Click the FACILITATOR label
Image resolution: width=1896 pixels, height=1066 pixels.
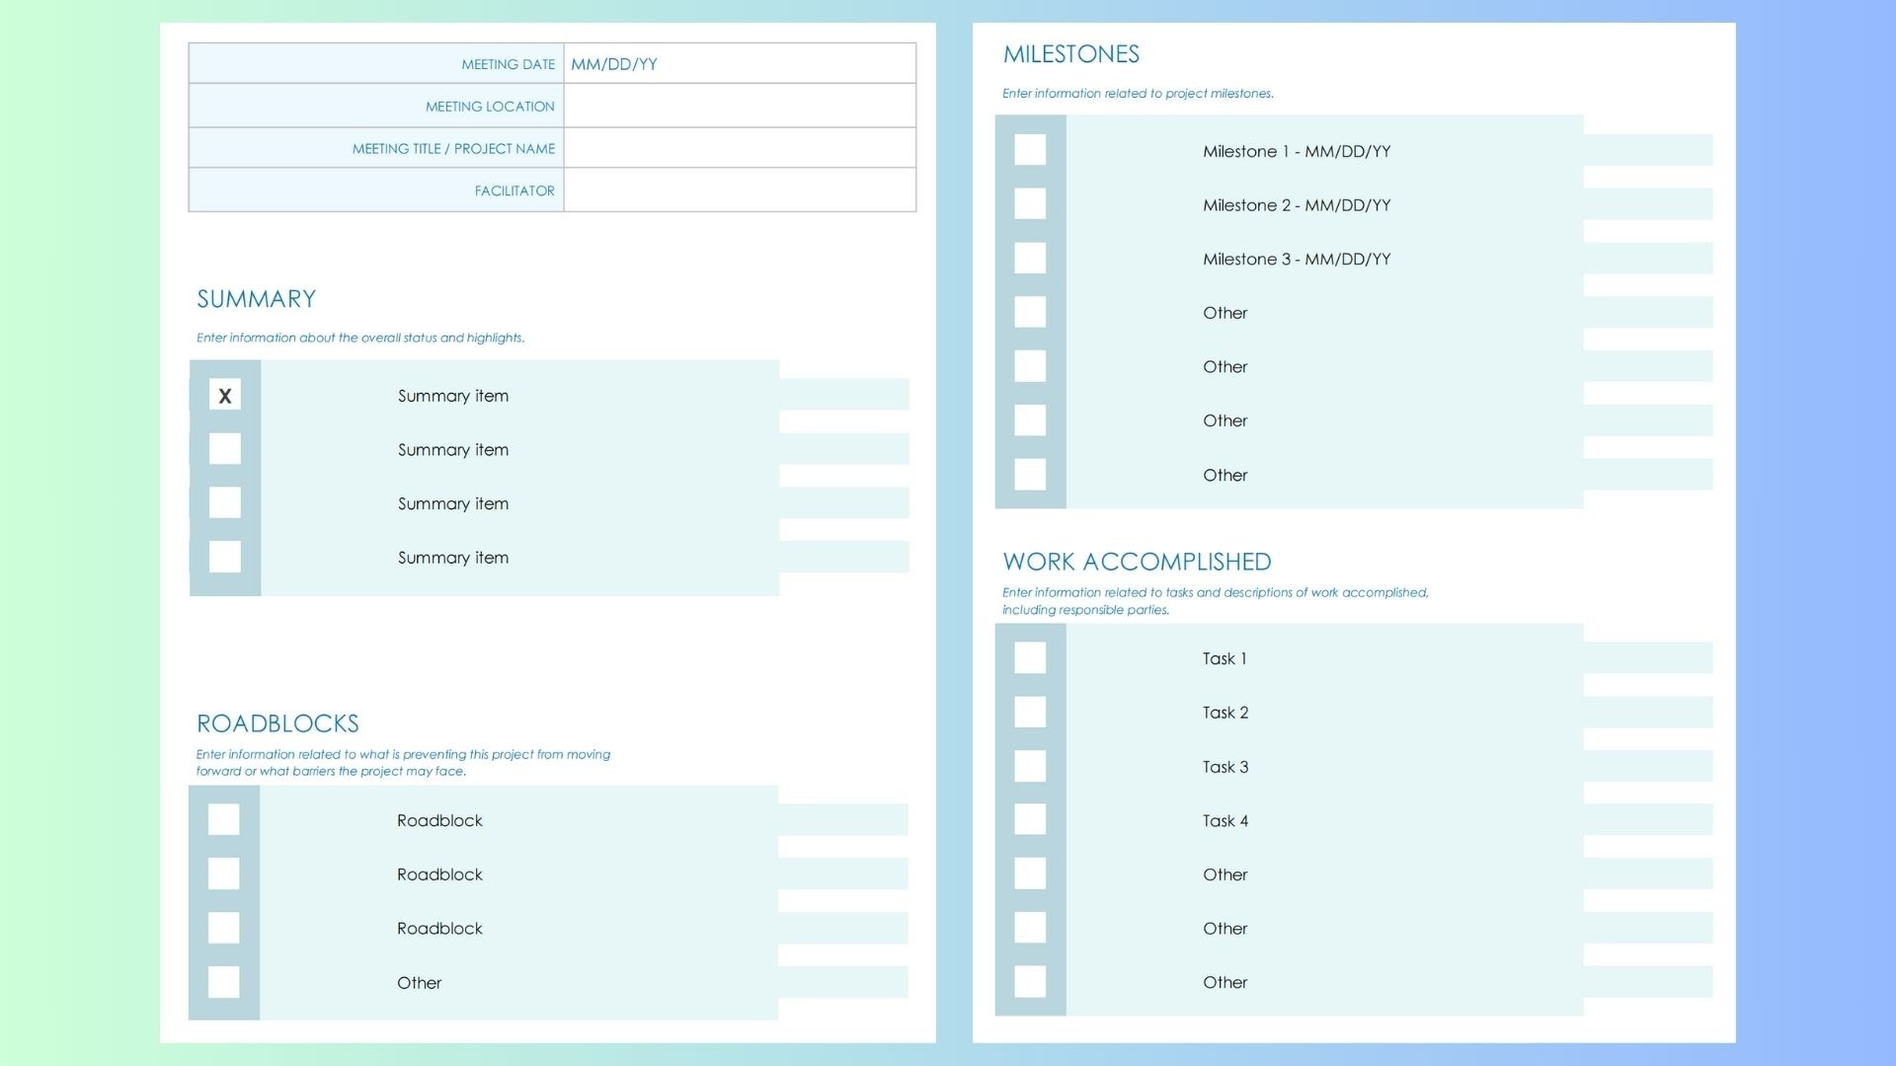[x=514, y=190]
